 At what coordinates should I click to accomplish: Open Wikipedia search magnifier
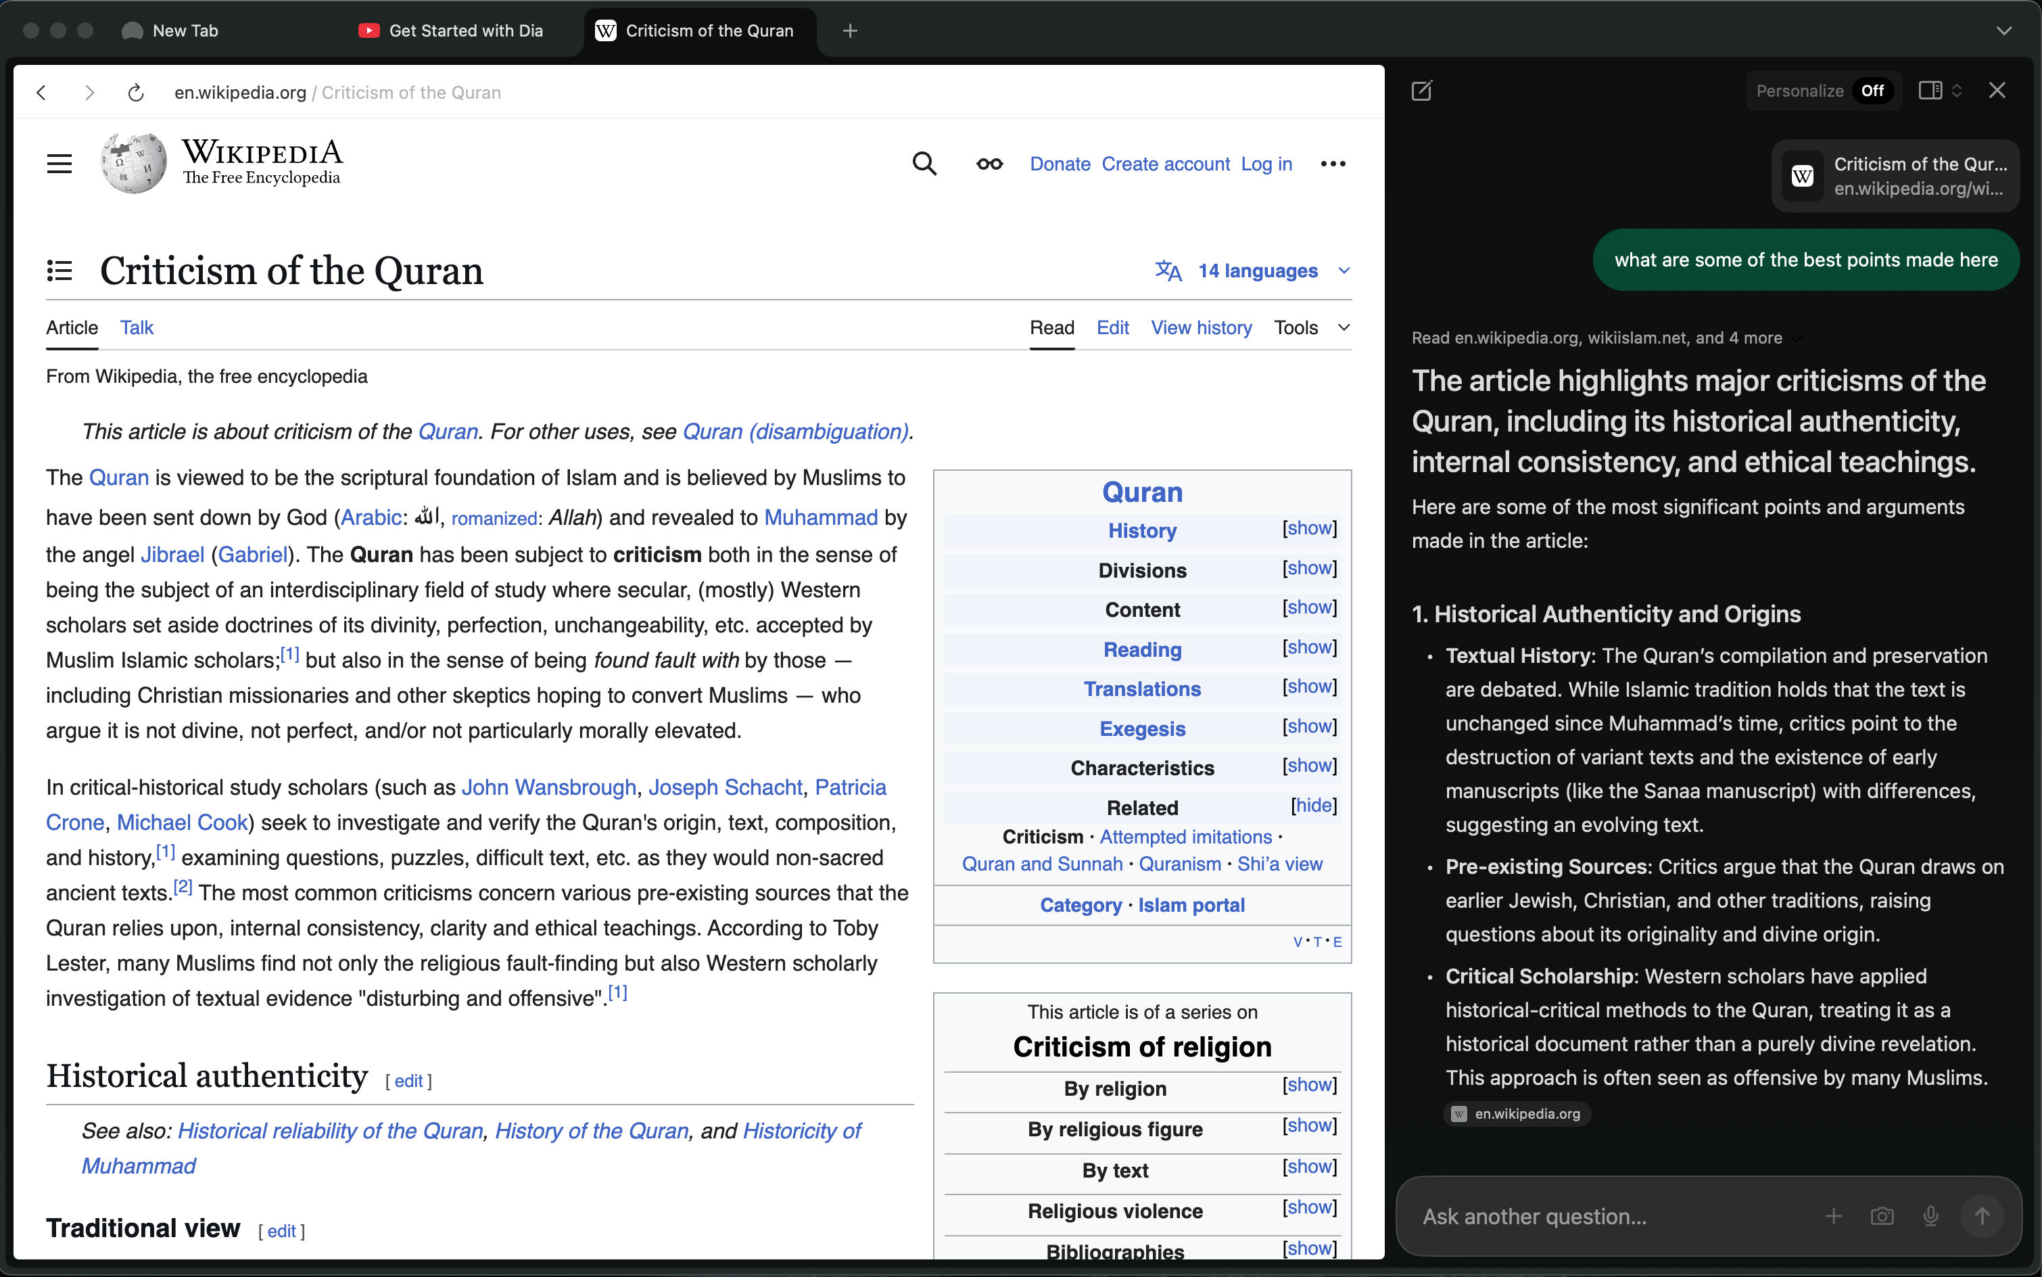click(x=924, y=163)
